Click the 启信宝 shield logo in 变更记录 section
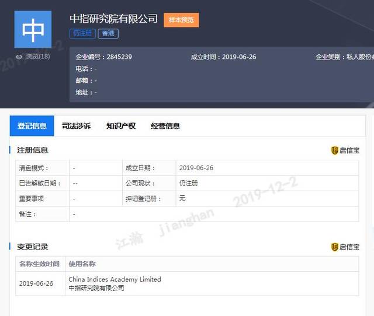 click(x=335, y=247)
